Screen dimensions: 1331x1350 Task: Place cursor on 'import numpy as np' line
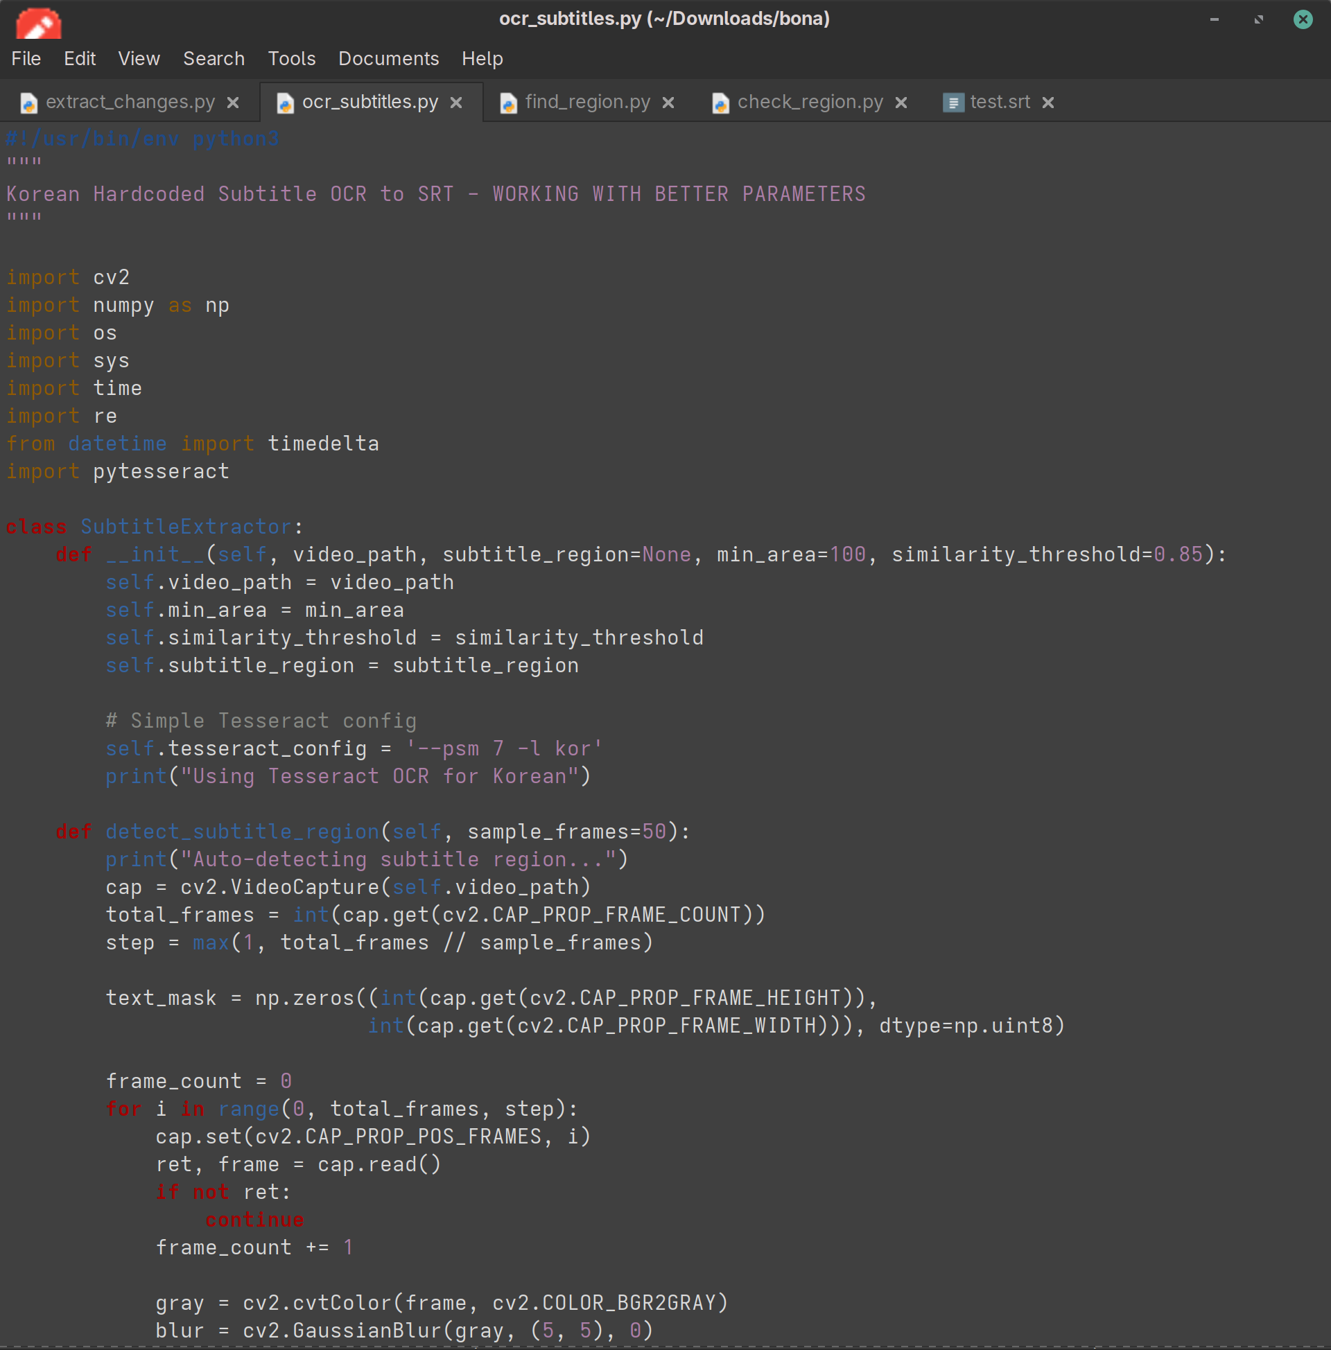117,306
